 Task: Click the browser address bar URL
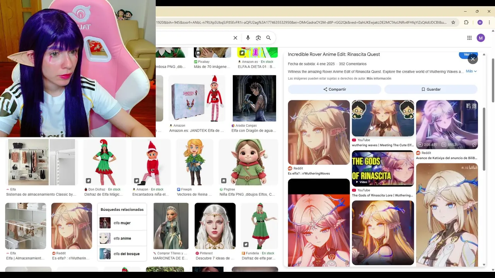[x=301, y=22]
